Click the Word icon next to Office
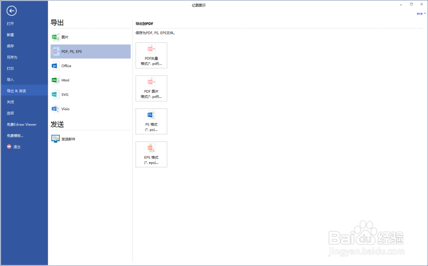Screen dimensions: 428x266 tap(55, 66)
